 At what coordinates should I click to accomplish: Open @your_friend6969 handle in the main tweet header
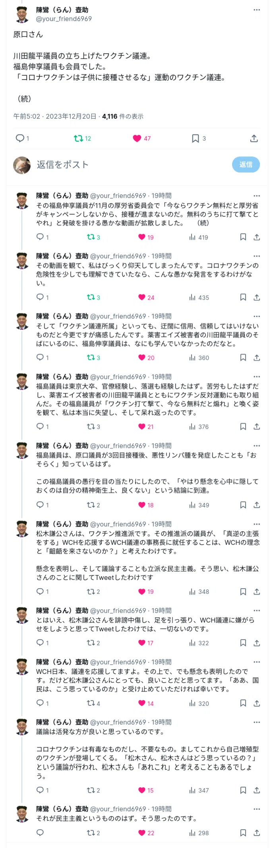[x=64, y=19]
